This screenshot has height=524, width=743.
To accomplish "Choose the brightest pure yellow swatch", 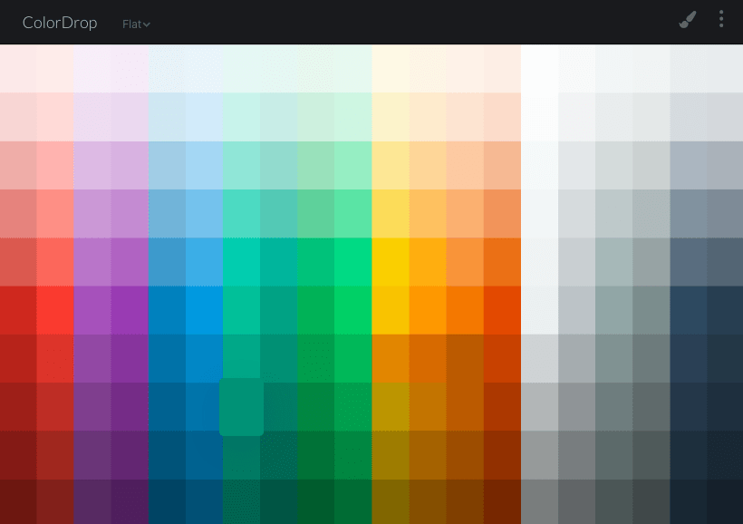I will (390, 261).
